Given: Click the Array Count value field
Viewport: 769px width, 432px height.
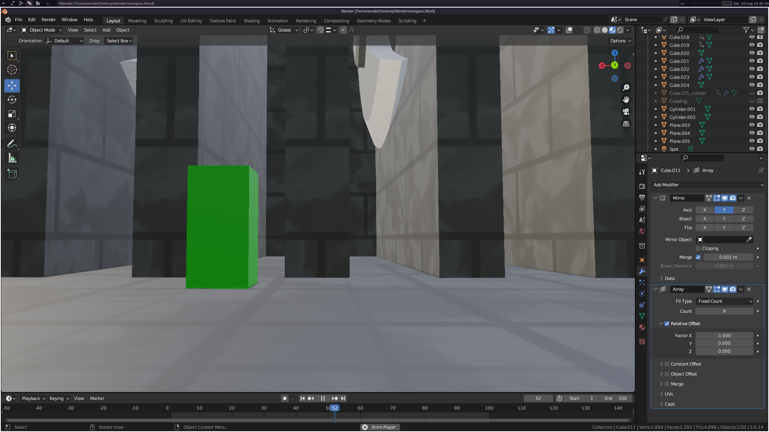Looking at the screenshot, I should [724, 311].
